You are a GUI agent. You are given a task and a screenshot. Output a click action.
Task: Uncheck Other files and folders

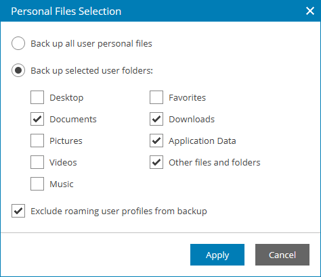(156, 162)
